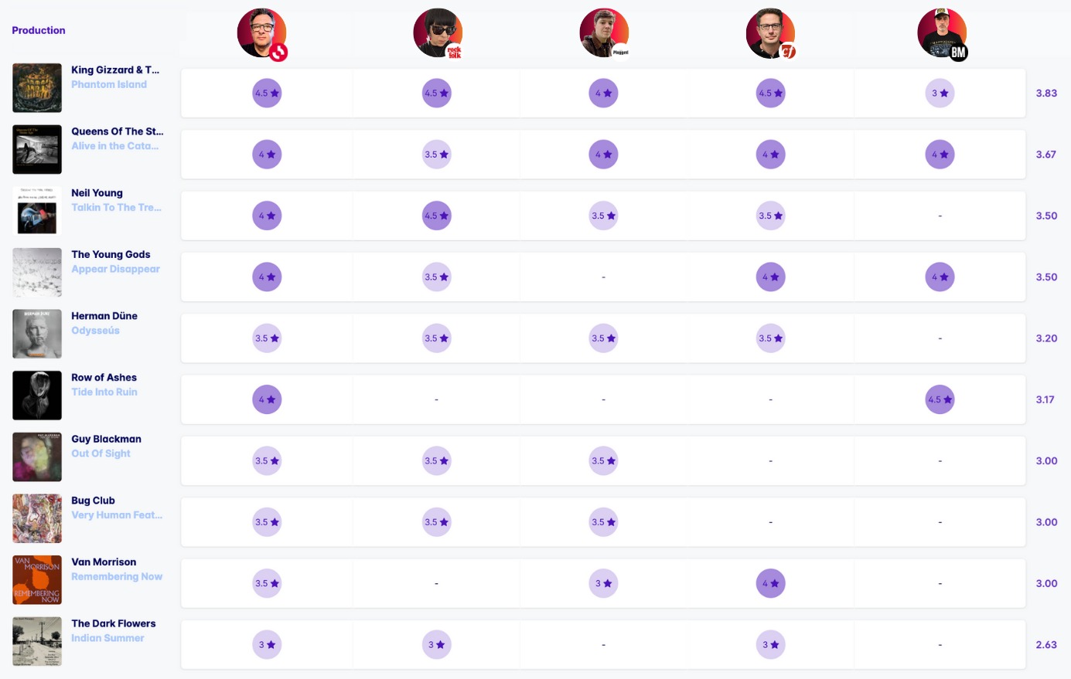Click the Rock & Folk reviewer avatar
Viewport: 1071px width, 679px height.
438,33
